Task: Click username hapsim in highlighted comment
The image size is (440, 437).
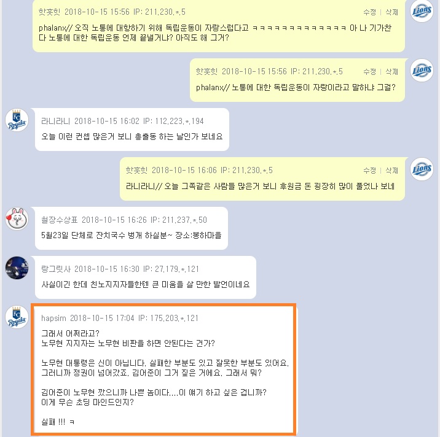Action: [53, 318]
